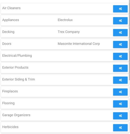Open the Fireplaces gears button
The width and height of the screenshot is (130, 134).
point(120,92)
